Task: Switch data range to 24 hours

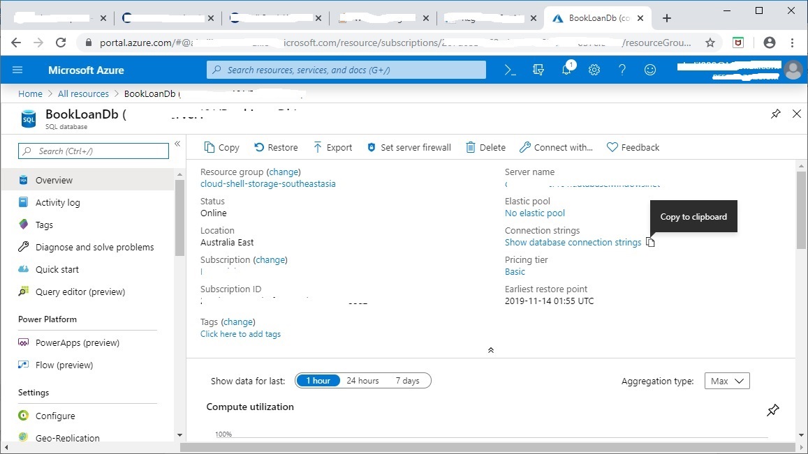Action: [x=362, y=380]
